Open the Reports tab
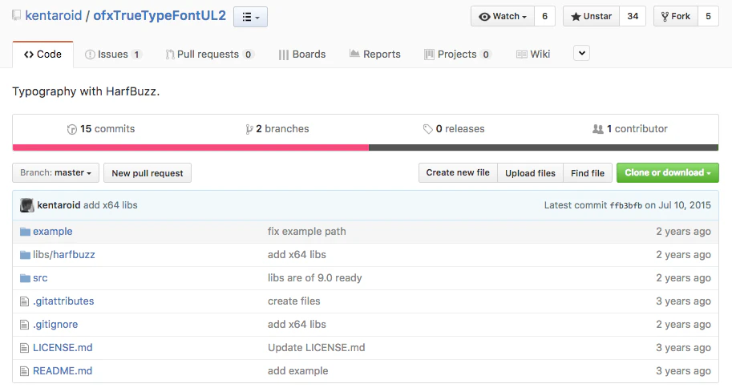This screenshot has width=732, height=388. coord(375,55)
